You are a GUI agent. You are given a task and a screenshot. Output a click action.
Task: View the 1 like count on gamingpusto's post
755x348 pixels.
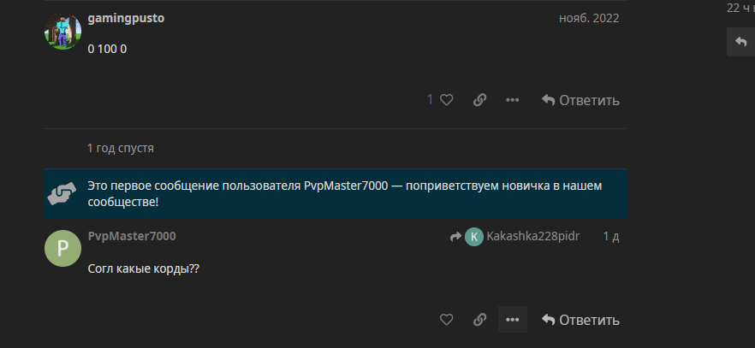click(430, 100)
